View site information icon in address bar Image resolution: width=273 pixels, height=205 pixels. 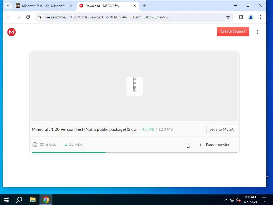[39, 17]
